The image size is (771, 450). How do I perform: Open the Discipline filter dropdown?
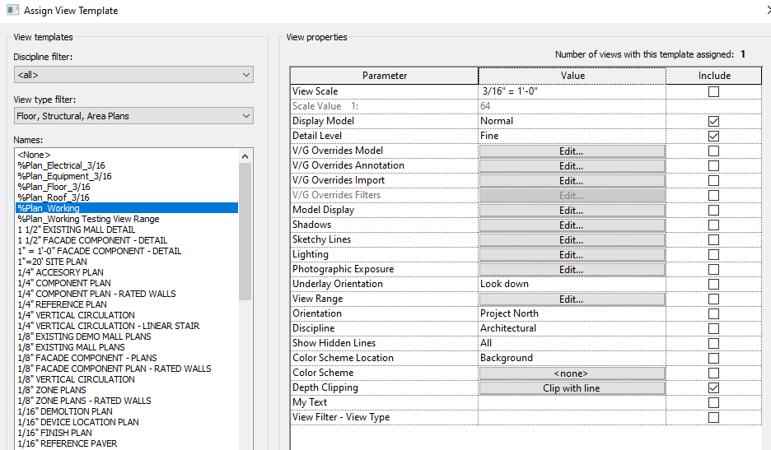click(133, 75)
